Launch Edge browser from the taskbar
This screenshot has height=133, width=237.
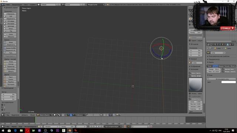click(15, 130)
